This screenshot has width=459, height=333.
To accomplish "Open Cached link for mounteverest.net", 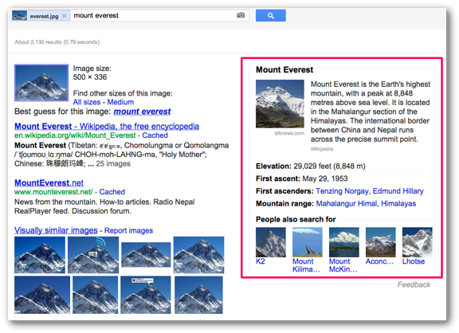I will (x=112, y=192).
